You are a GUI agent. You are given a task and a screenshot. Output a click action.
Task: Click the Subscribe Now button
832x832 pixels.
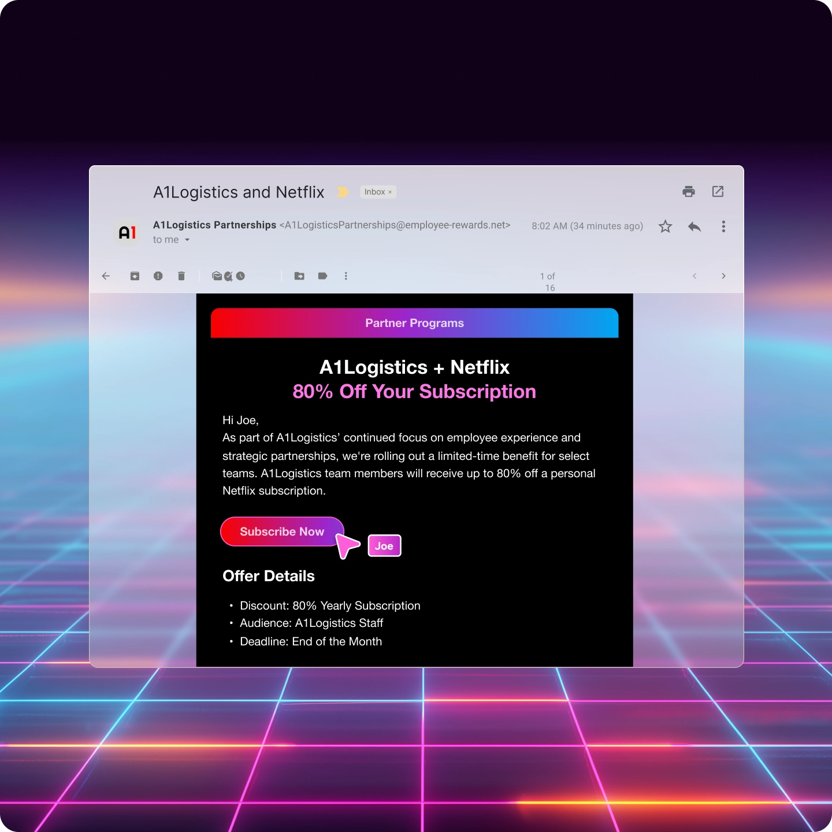coord(282,532)
